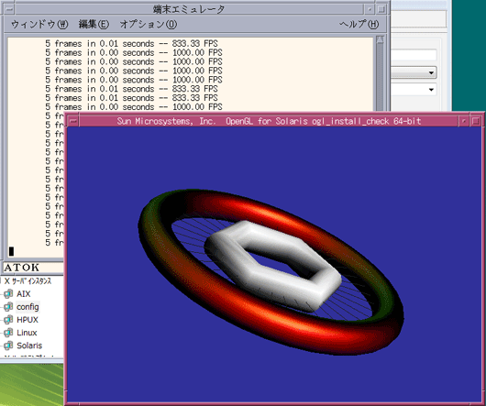Click the AIX computer icon

point(8,293)
